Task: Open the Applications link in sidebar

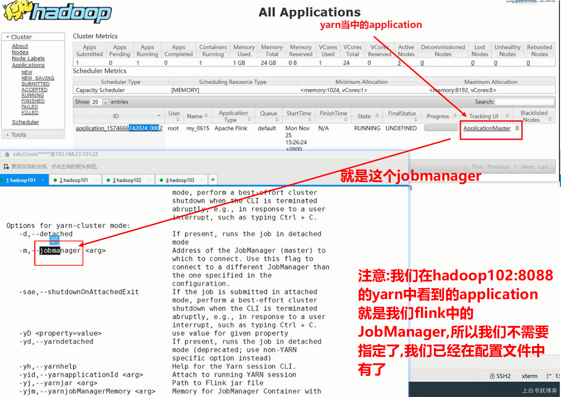Action: [28, 65]
